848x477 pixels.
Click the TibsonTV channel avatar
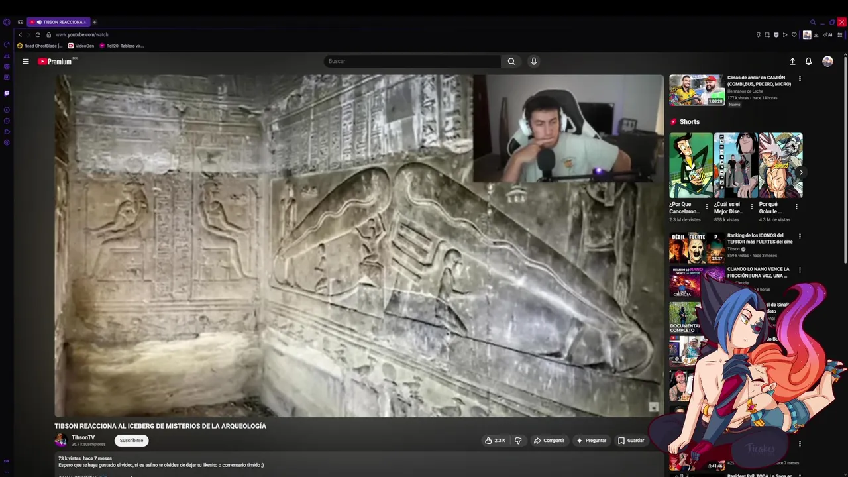[x=61, y=439]
